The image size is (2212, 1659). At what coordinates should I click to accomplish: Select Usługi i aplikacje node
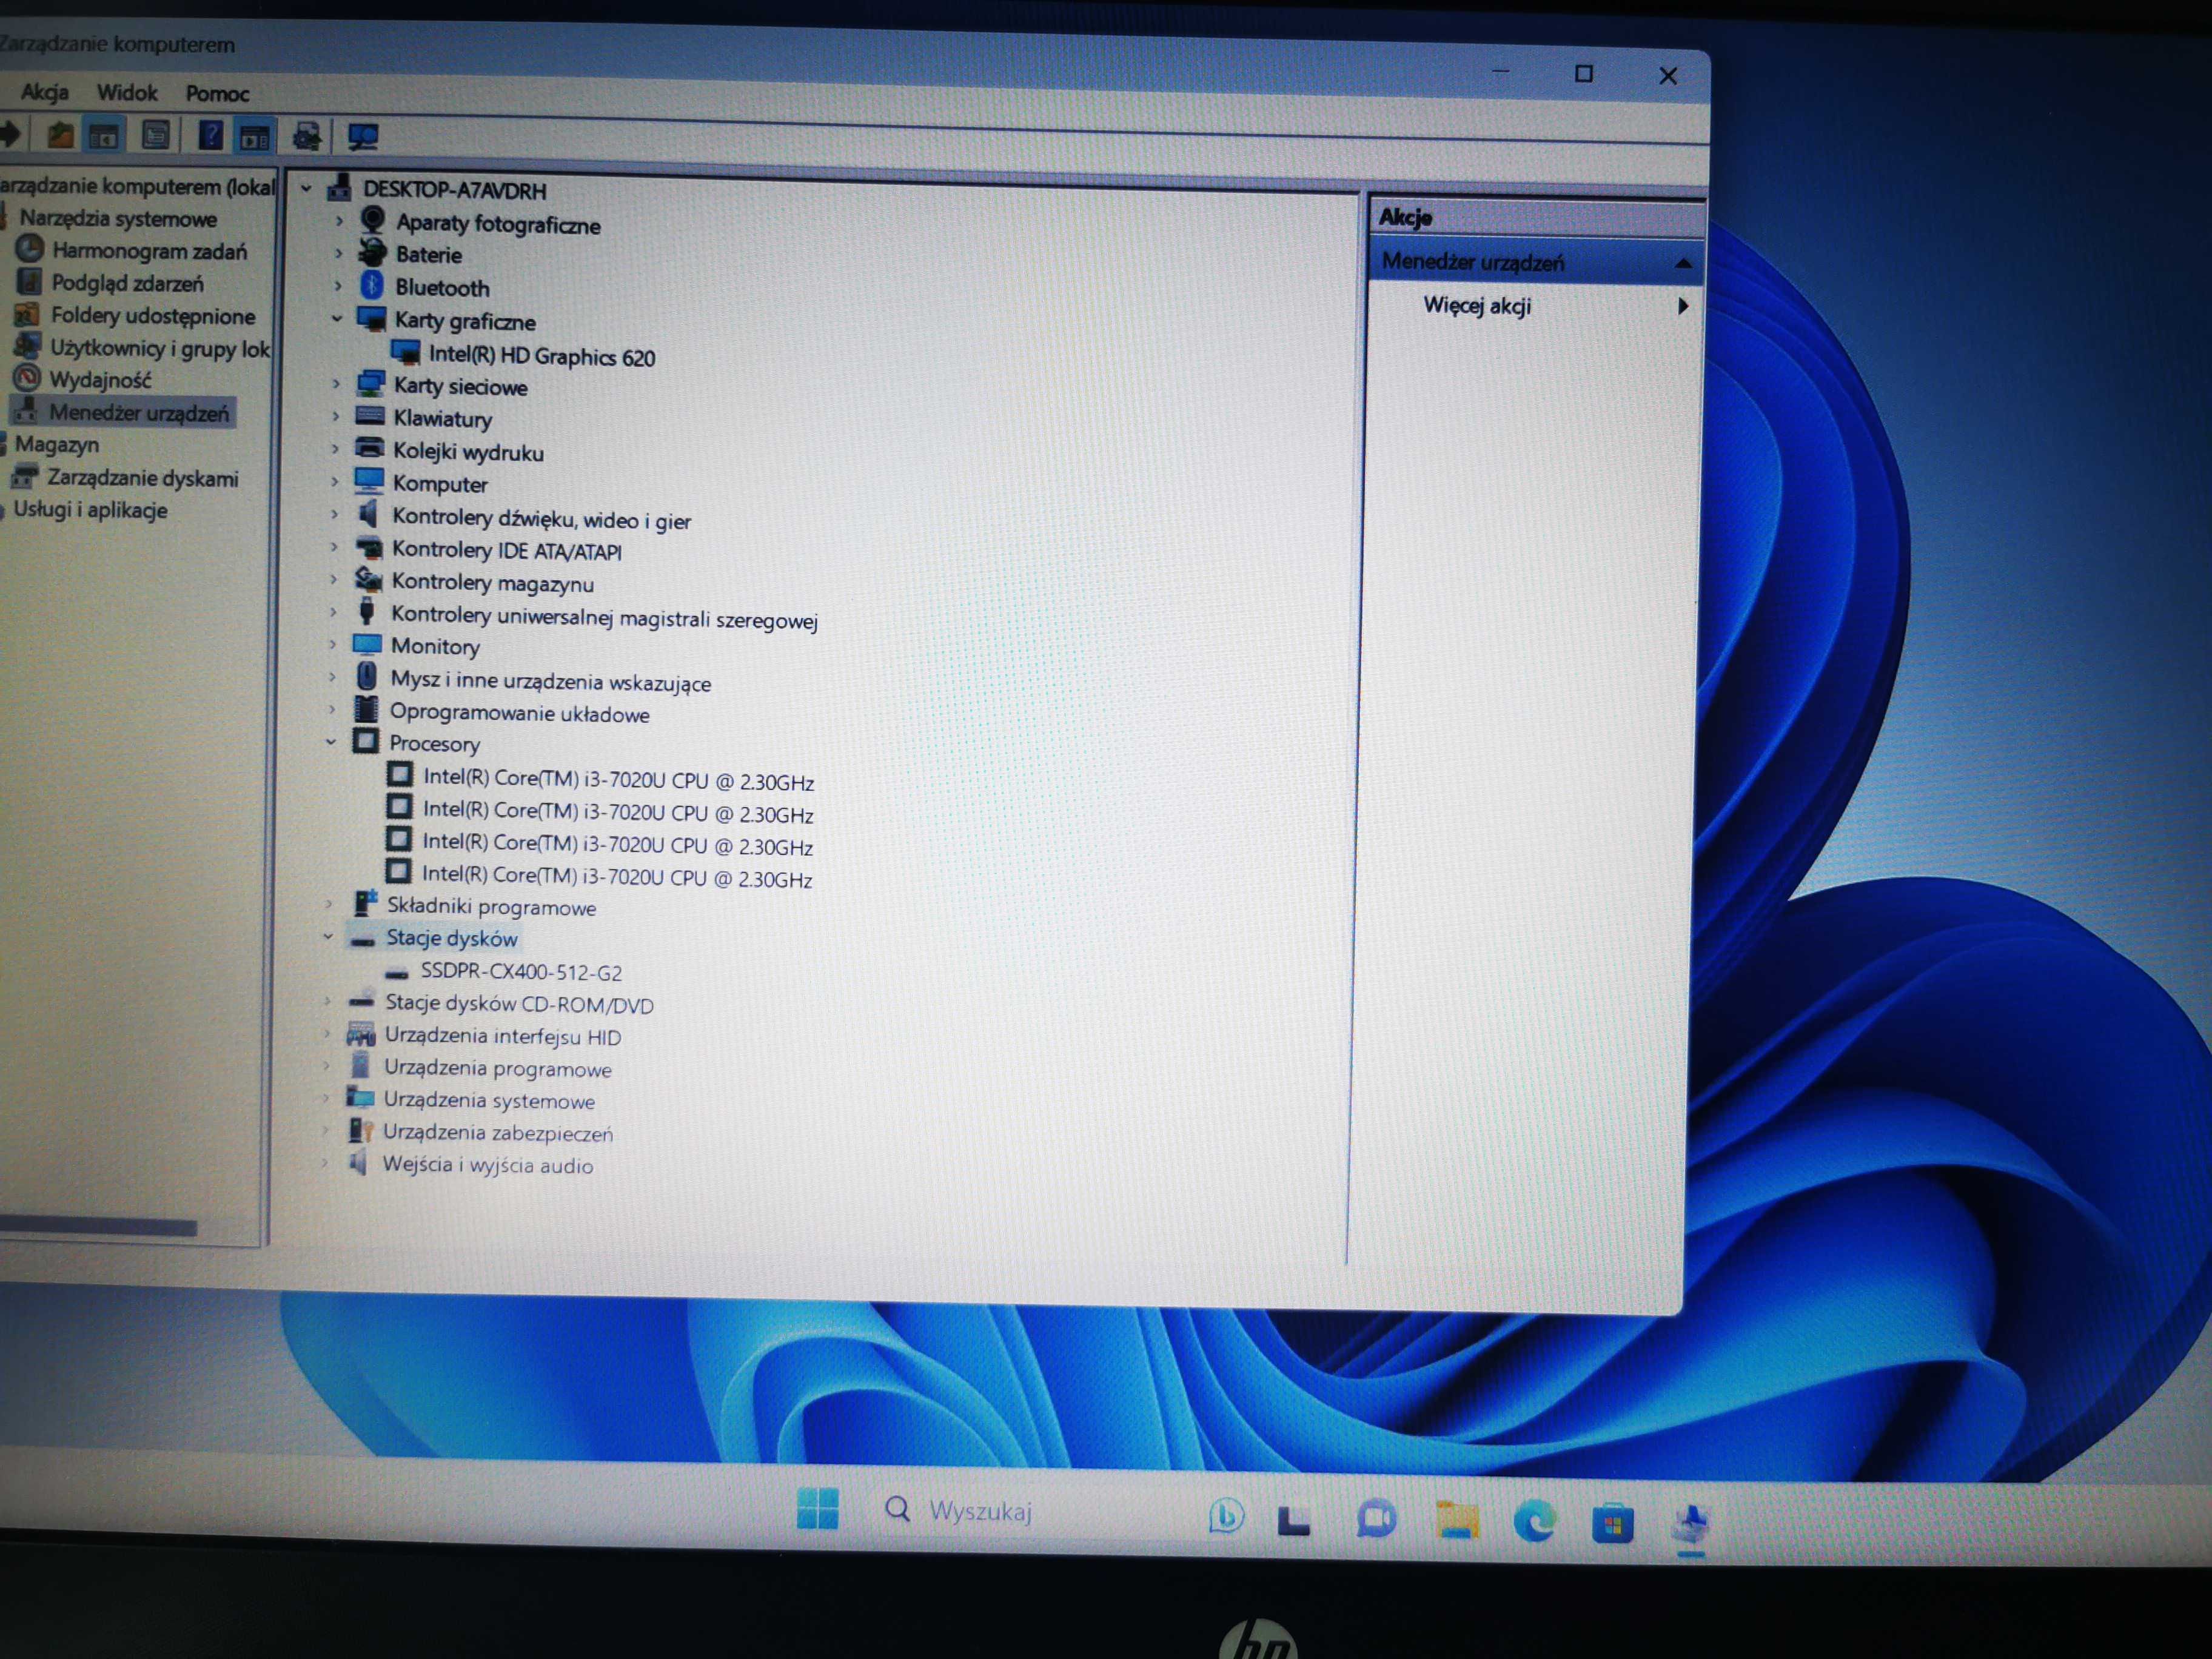pyautogui.click(x=90, y=510)
